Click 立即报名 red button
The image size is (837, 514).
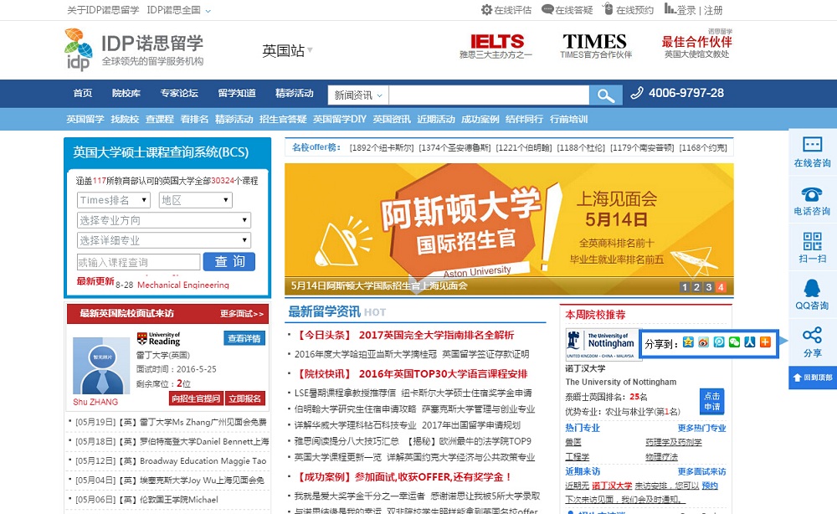pyautogui.click(x=245, y=398)
